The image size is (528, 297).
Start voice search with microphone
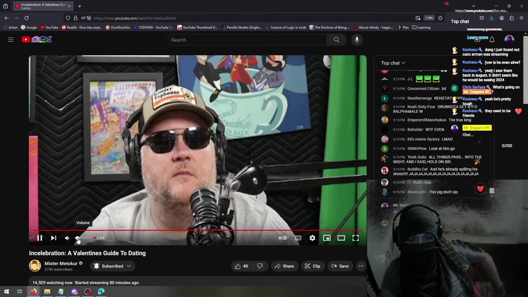tap(357, 40)
